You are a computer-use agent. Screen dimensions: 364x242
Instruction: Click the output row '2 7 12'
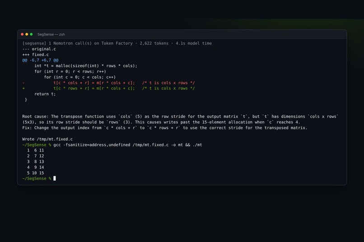[x=35, y=156]
